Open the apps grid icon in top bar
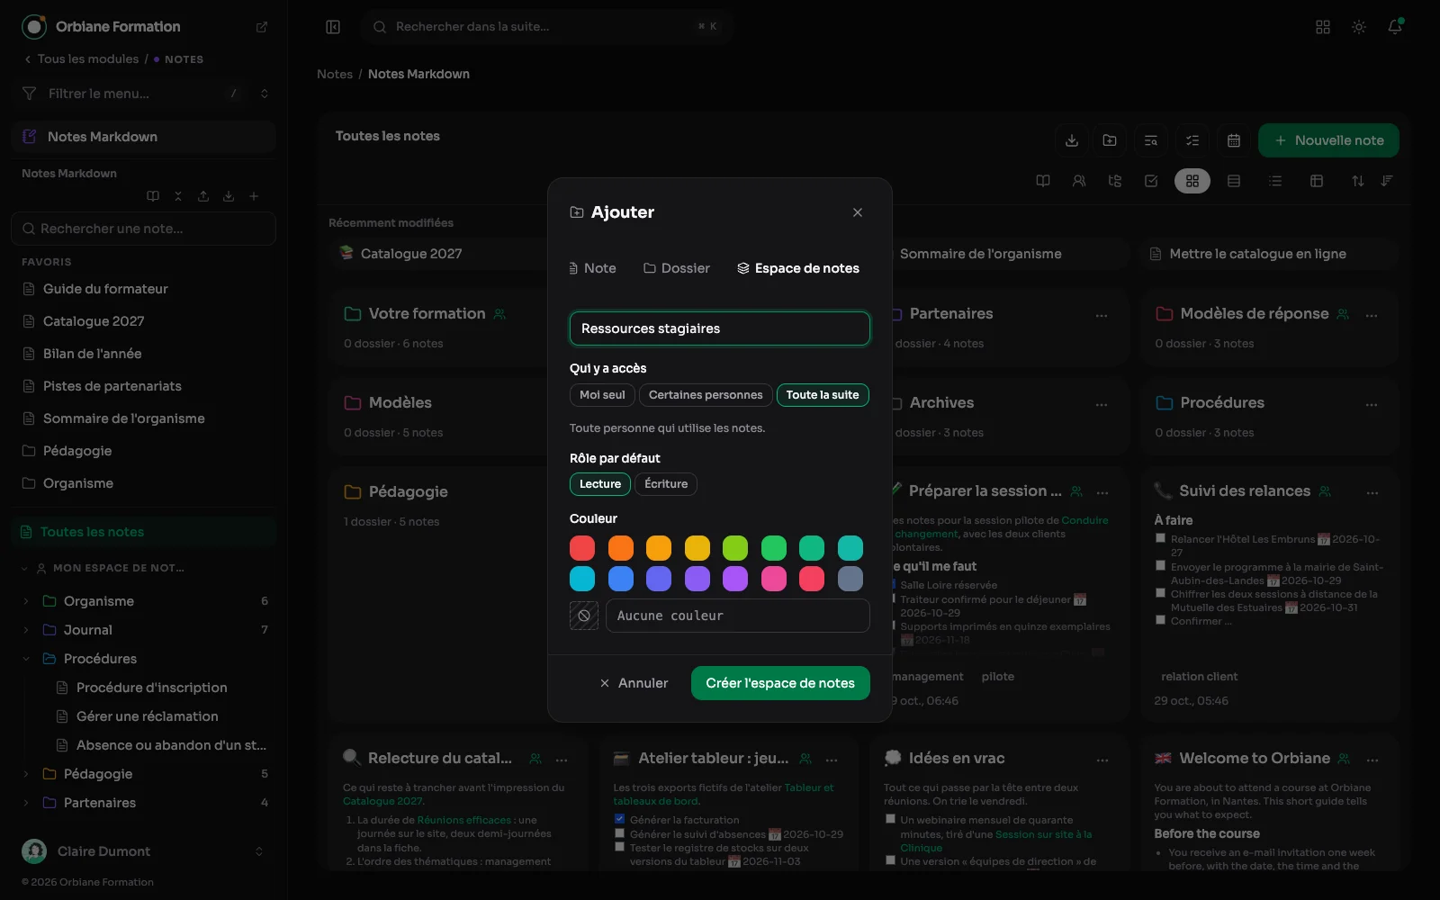This screenshot has height=900, width=1440. tap(1323, 27)
